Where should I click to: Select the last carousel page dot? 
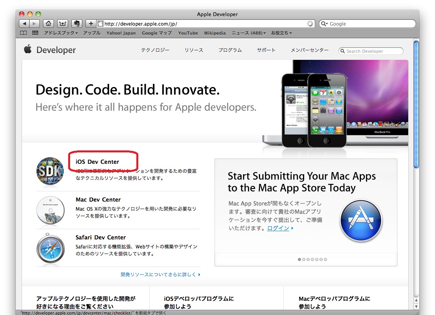(x=325, y=259)
